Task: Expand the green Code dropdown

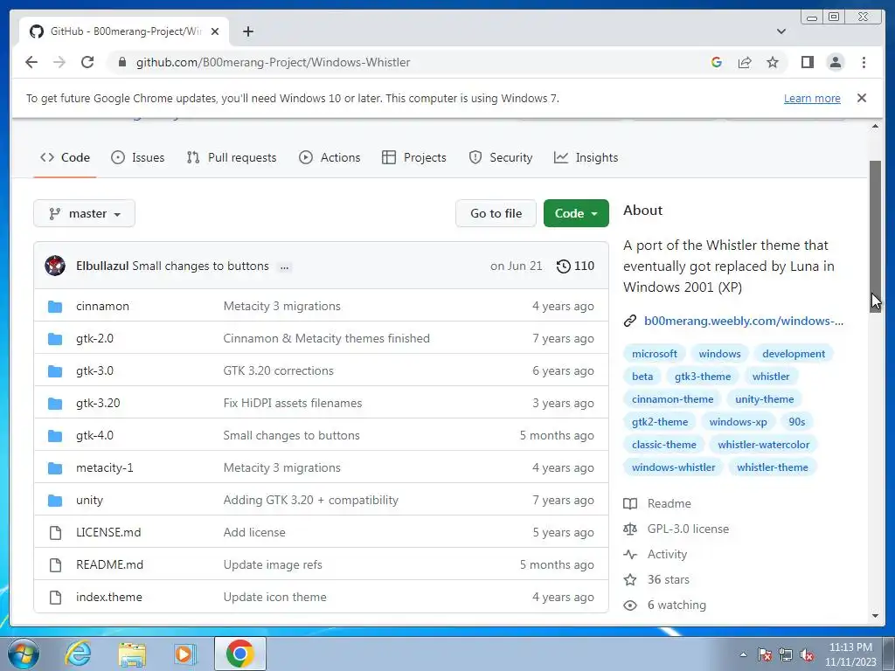Action: [x=576, y=213]
